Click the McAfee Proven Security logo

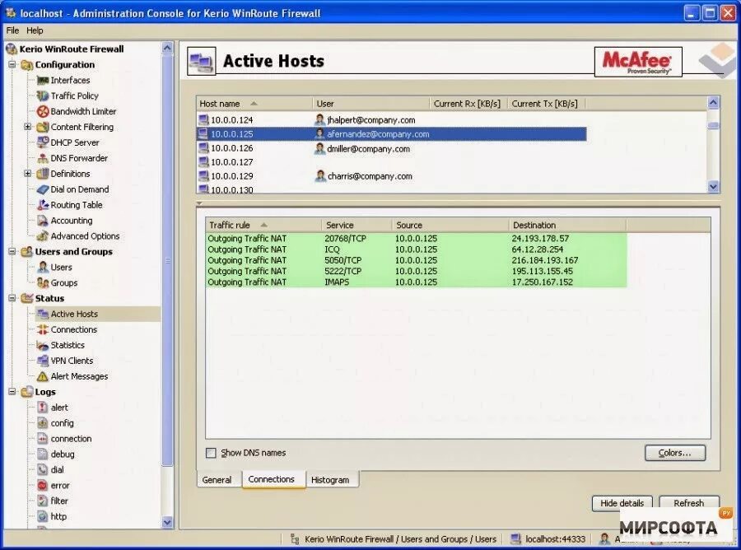638,62
